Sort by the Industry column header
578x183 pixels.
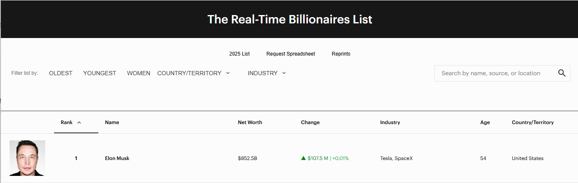tap(390, 122)
